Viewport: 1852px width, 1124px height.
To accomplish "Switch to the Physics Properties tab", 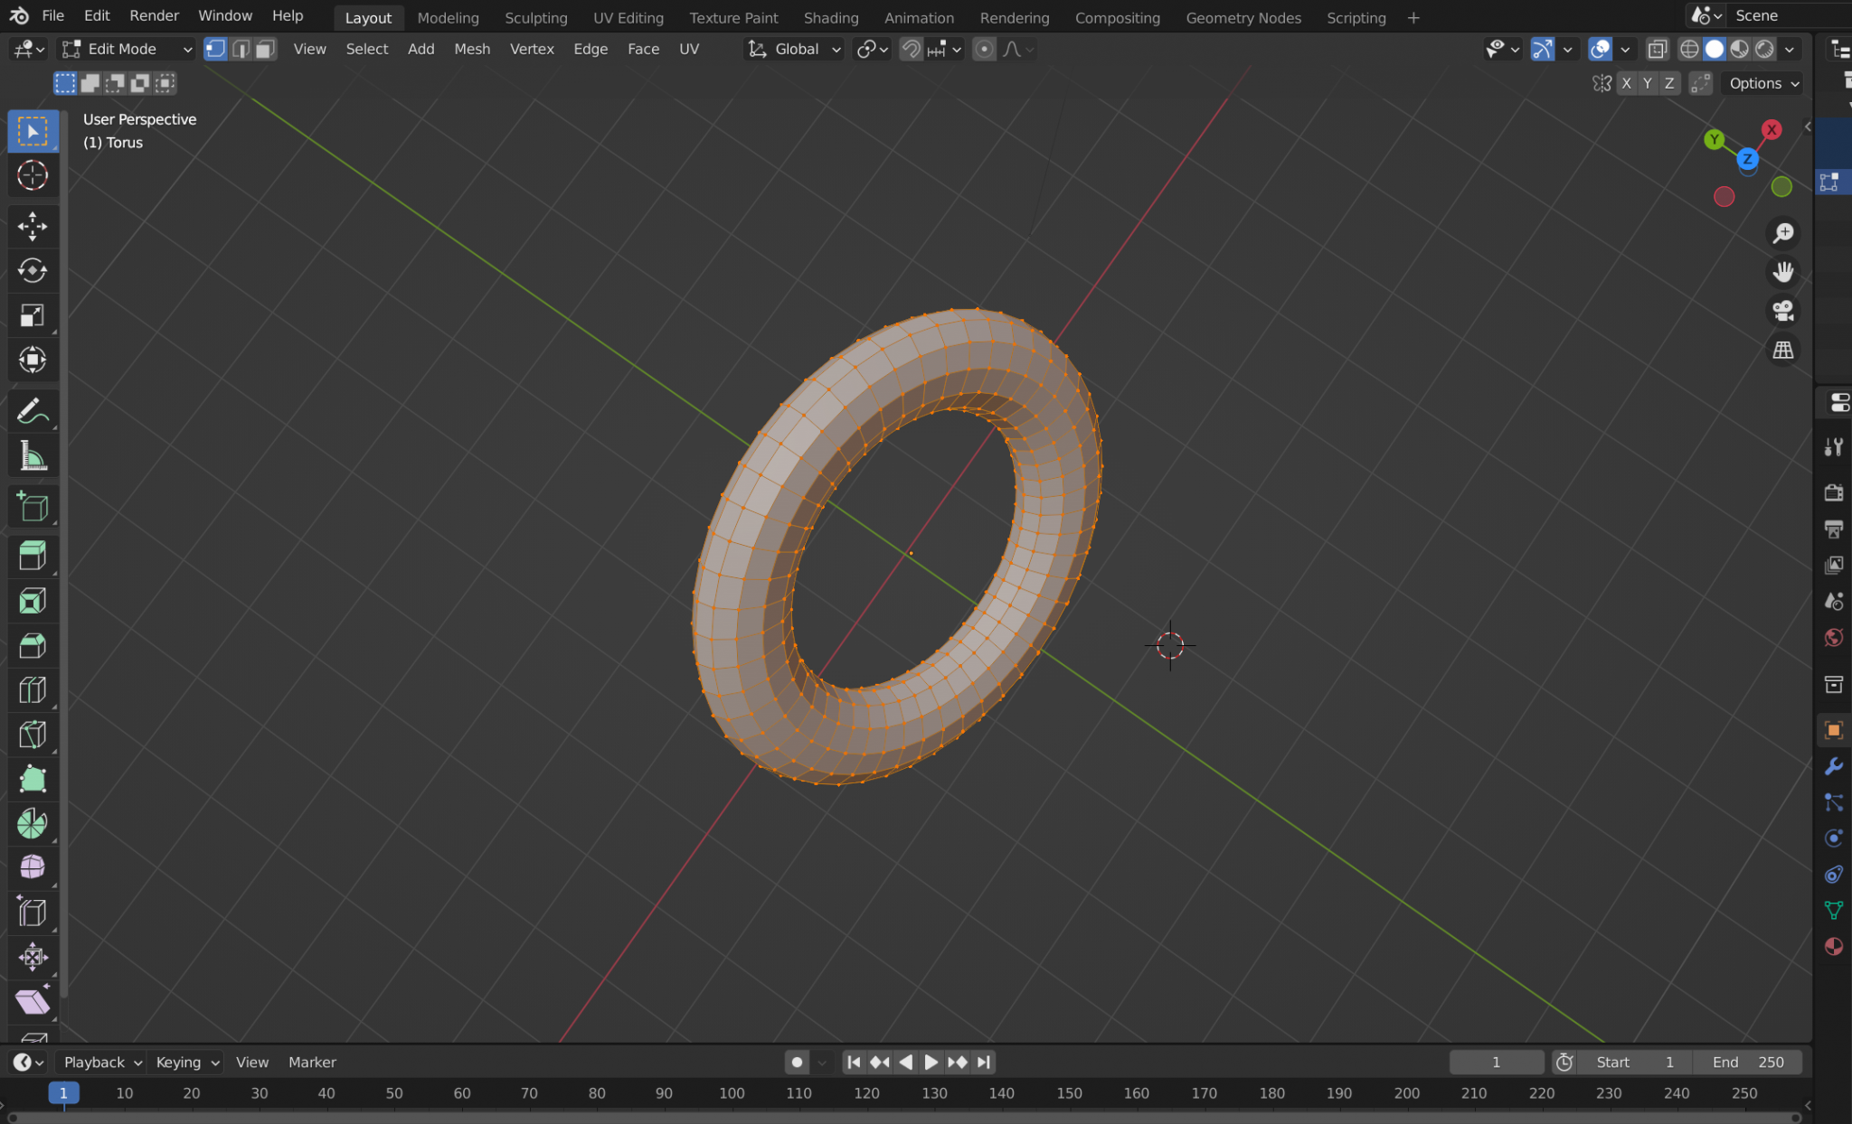I will [x=1834, y=838].
